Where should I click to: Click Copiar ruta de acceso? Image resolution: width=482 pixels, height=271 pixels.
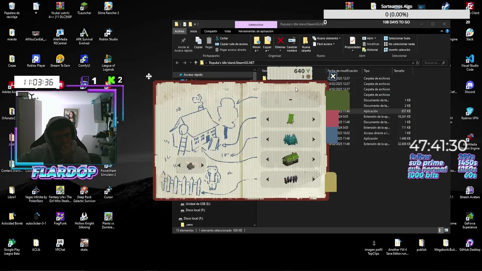click(231, 44)
